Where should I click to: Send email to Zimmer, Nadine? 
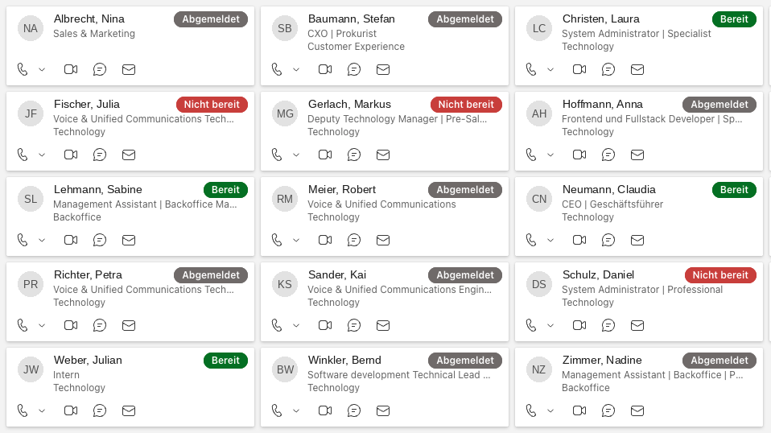pos(637,410)
